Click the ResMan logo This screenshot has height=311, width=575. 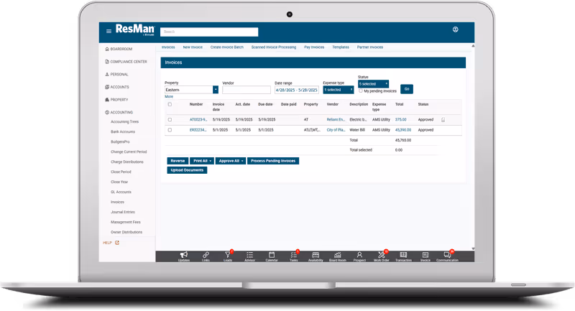point(135,29)
